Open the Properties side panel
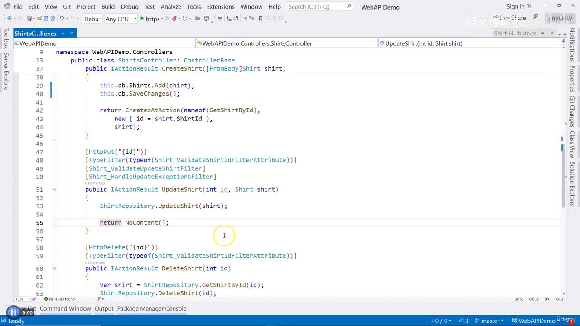Screen dimensions: 580x326 click(572, 79)
